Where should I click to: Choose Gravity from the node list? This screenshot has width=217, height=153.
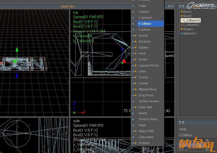[x=143, y=36]
